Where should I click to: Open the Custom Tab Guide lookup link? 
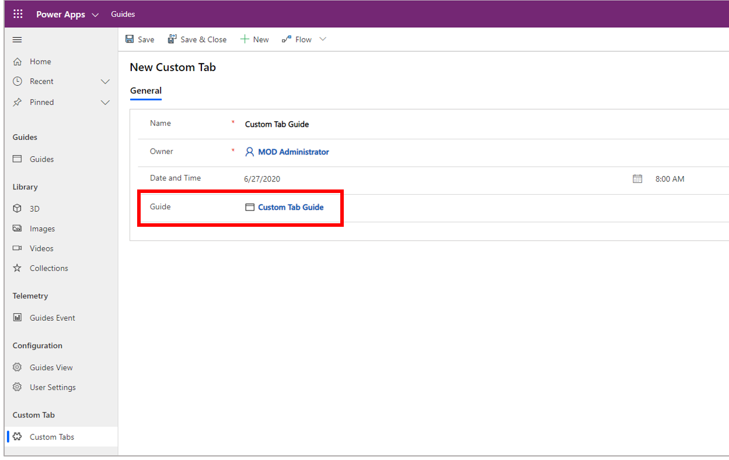291,207
